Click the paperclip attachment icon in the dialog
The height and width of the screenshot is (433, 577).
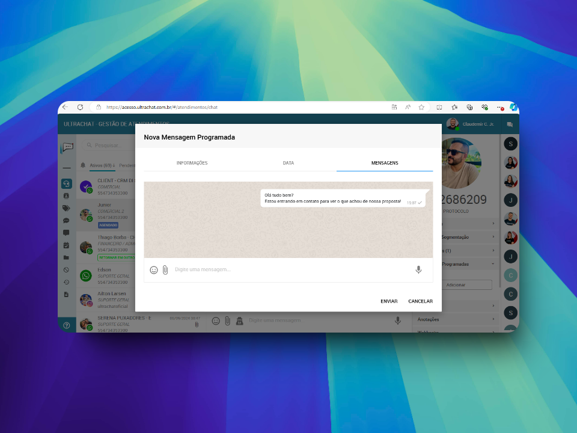tap(165, 270)
